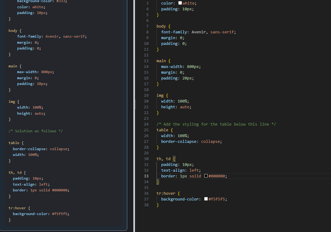The width and height of the screenshot is (331, 232).
Task: Click "#000000" value in the solution panel
Action: (59, 190)
